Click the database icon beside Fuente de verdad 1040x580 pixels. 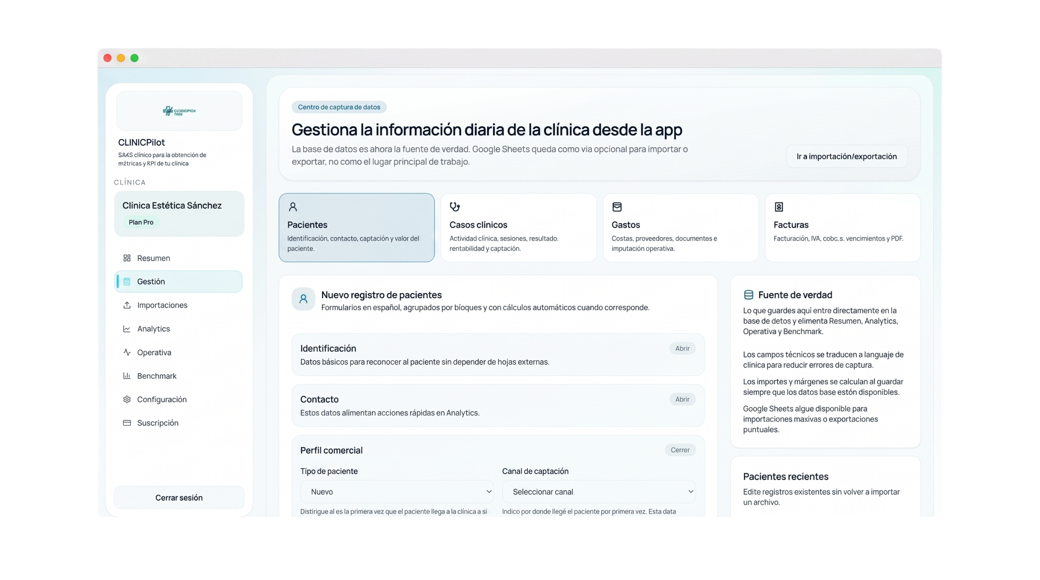tap(748, 295)
